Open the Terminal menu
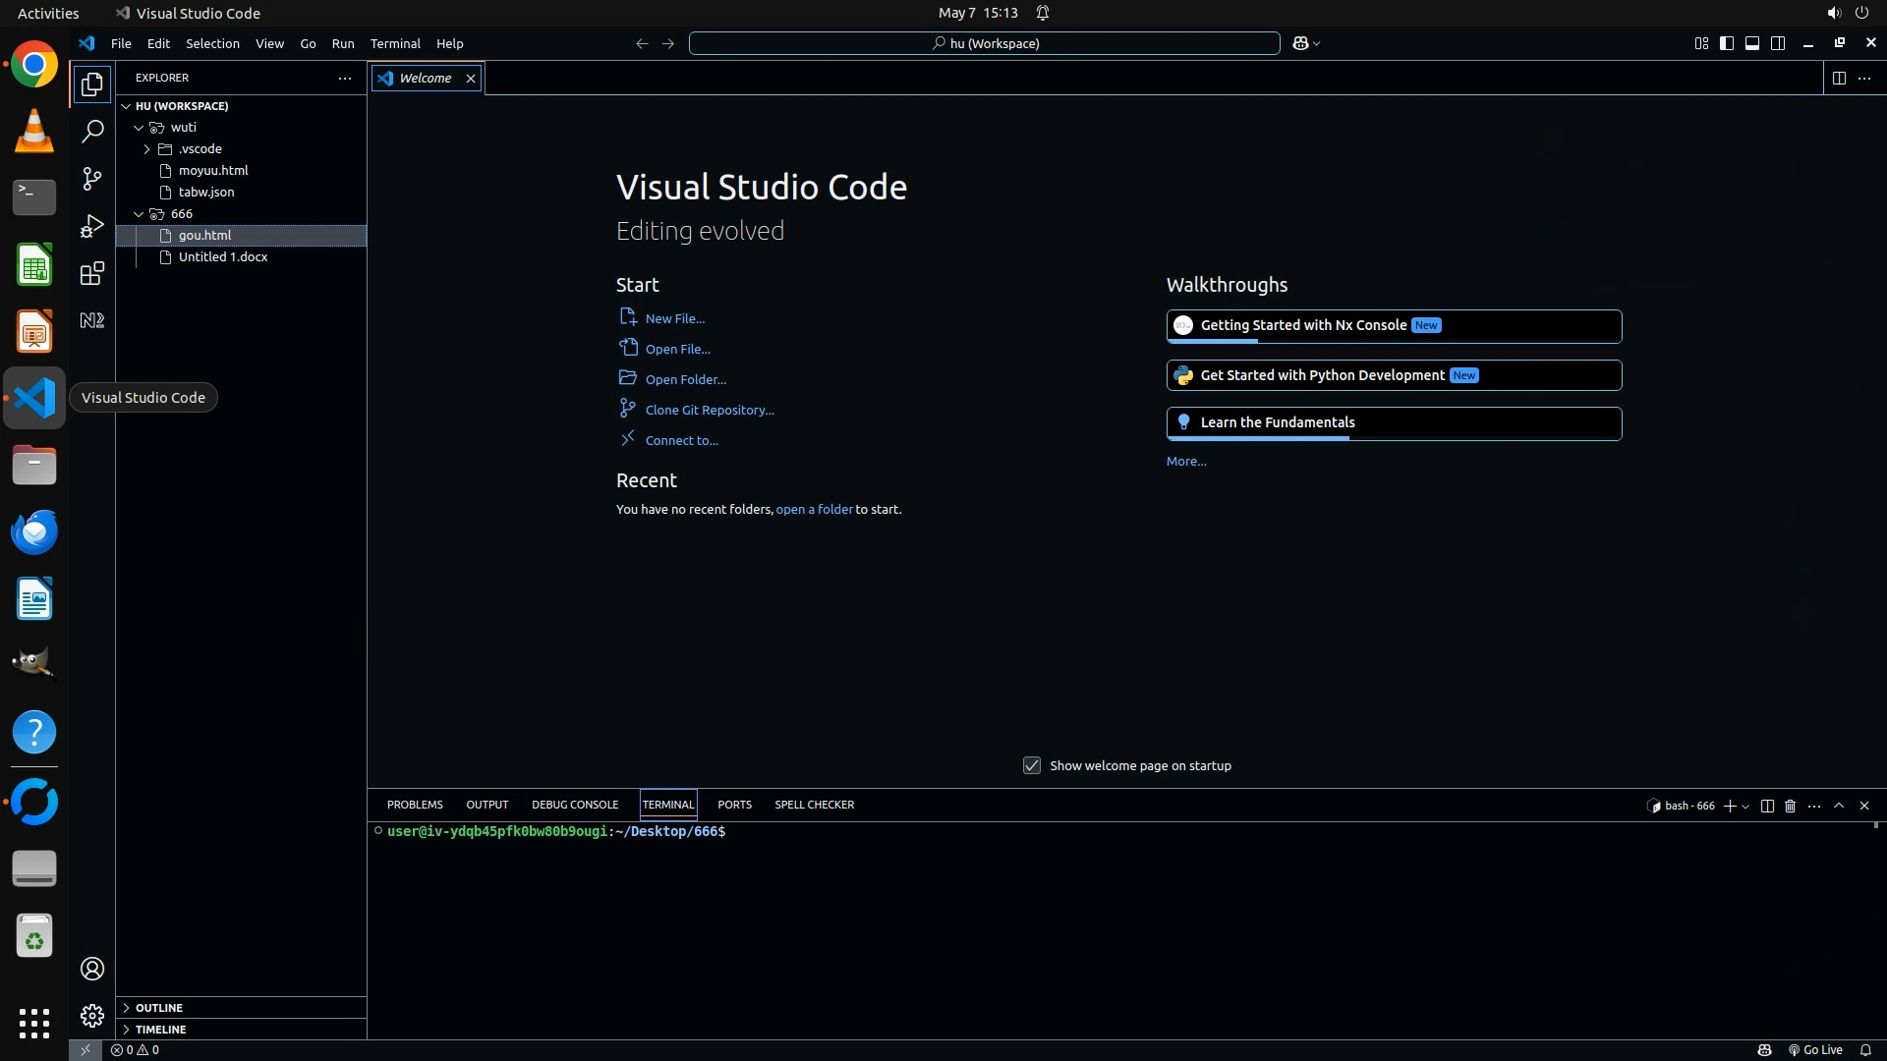Viewport: 1887px width, 1061px height. click(x=394, y=43)
